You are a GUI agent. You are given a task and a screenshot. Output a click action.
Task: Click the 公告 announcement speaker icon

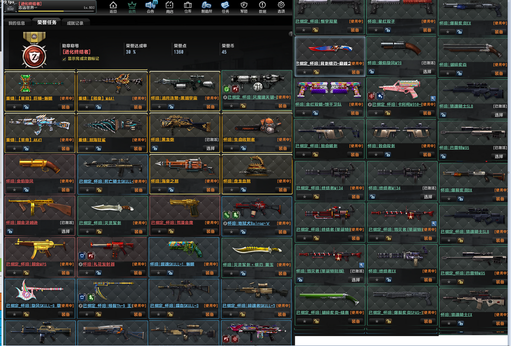click(150, 7)
